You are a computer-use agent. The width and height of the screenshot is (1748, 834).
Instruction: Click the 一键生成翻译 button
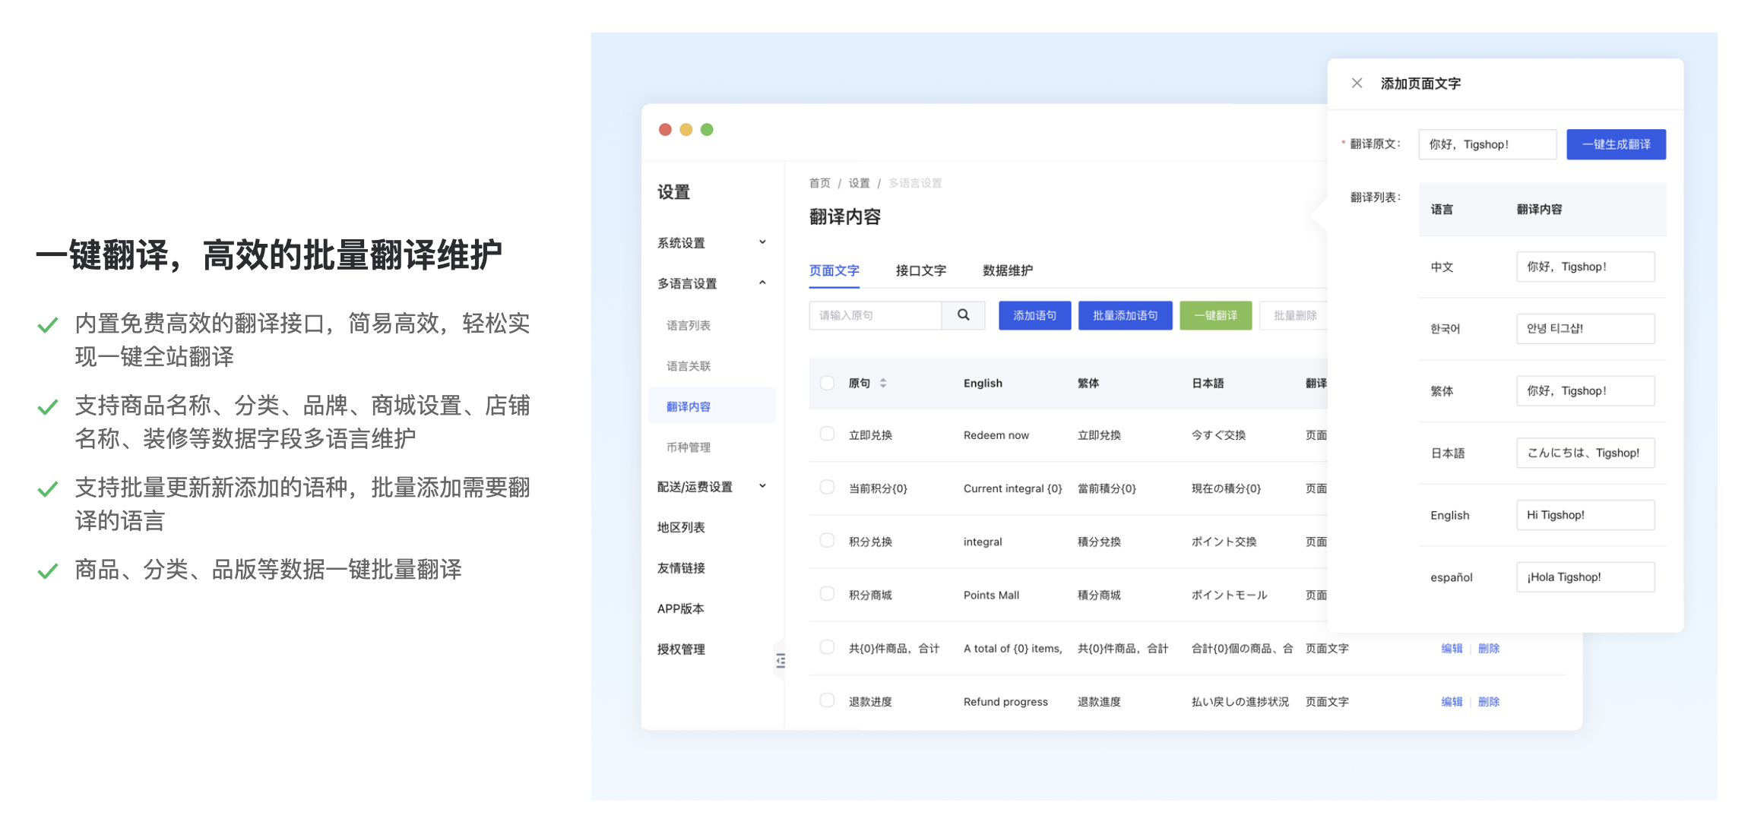click(1616, 144)
